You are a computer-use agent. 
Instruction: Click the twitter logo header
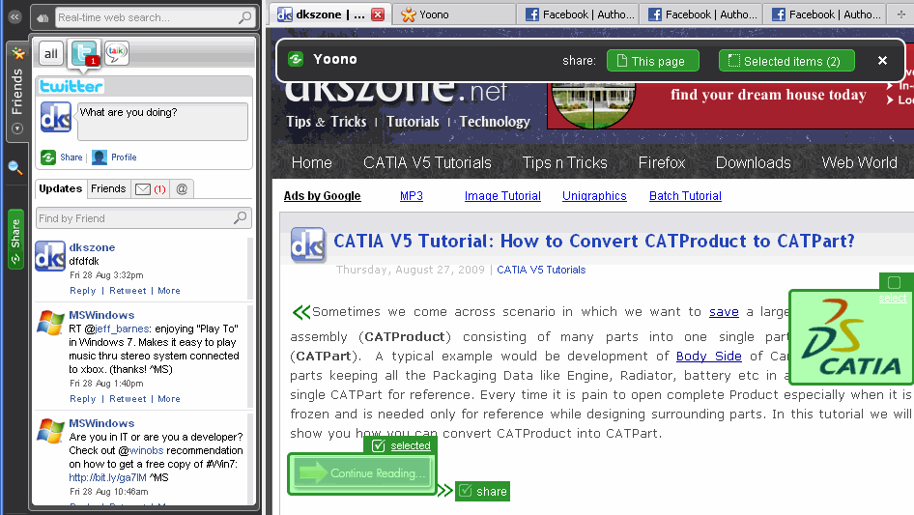pyautogui.click(x=71, y=86)
